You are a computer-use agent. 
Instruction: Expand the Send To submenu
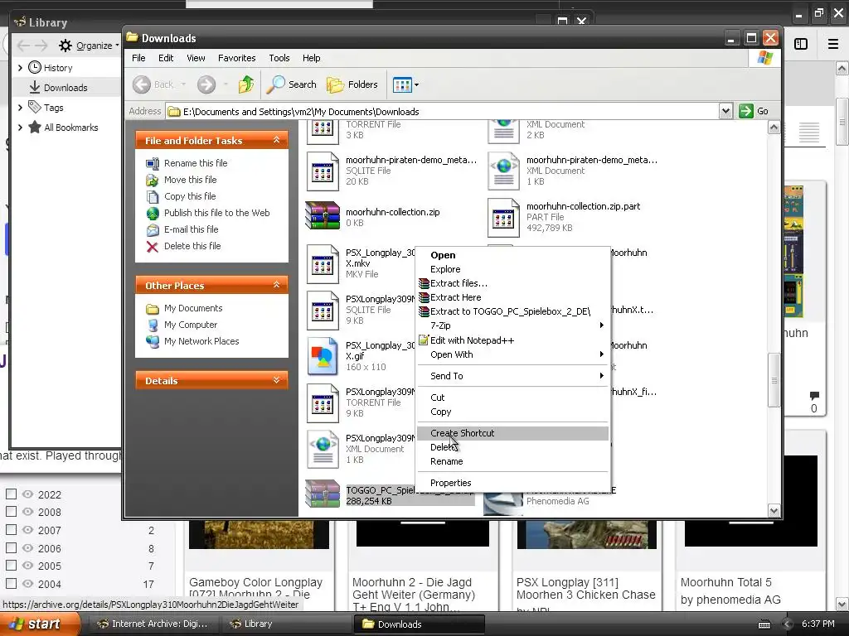[x=512, y=376]
